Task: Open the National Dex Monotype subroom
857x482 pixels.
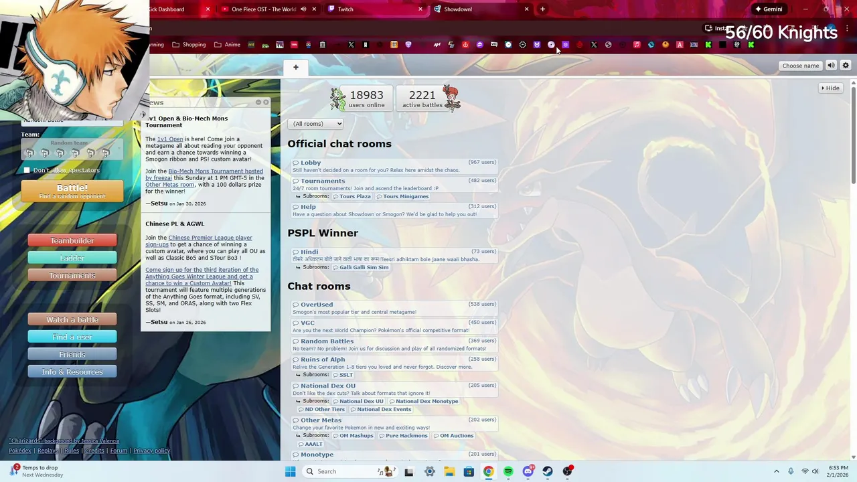Action: (424, 401)
